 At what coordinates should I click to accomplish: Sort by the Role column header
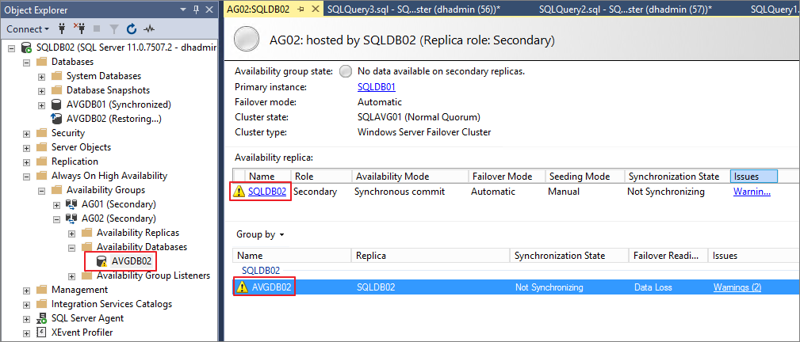coord(321,177)
